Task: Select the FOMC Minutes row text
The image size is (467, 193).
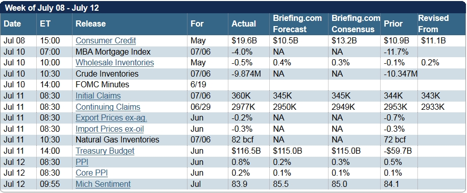Action: [x=103, y=85]
